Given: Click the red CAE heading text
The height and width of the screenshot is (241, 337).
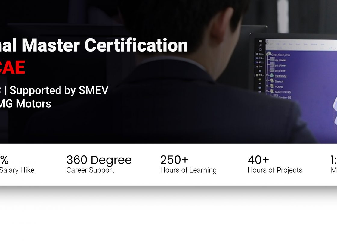Looking at the screenshot, I should point(12,67).
